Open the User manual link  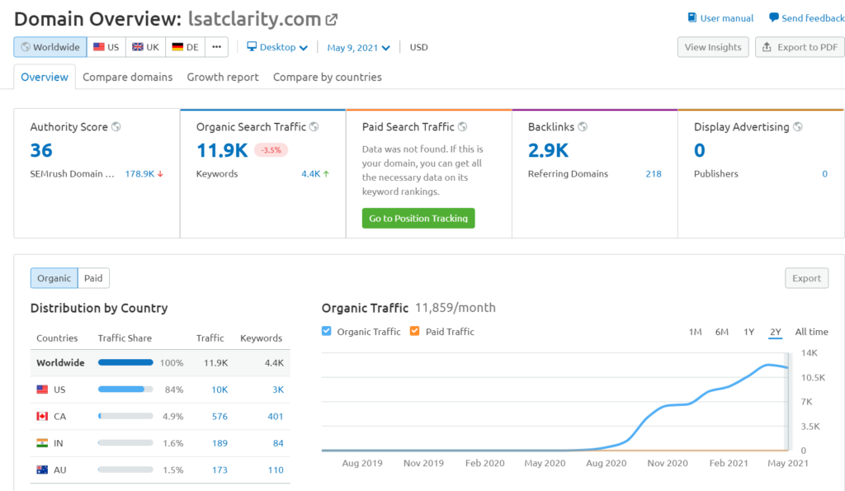720,18
